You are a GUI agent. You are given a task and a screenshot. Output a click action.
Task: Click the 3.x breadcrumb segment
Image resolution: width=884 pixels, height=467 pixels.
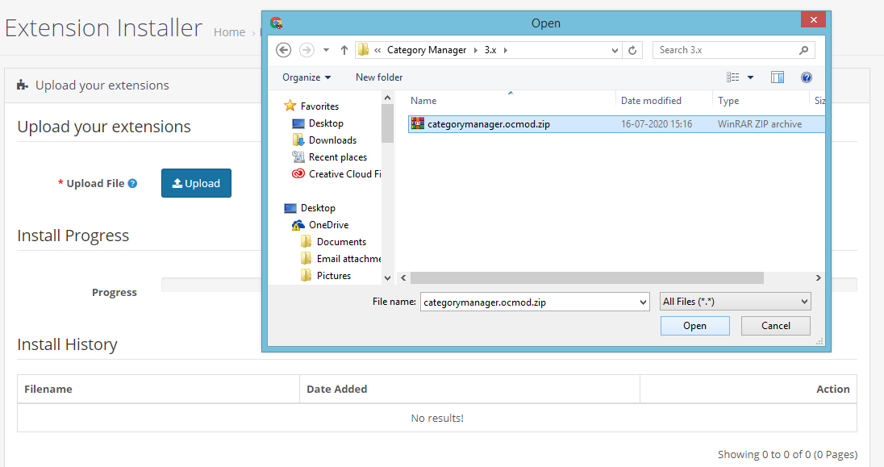click(x=490, y=50)
